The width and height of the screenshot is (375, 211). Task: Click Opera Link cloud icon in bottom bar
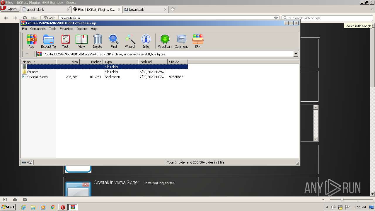click(15, 200)
